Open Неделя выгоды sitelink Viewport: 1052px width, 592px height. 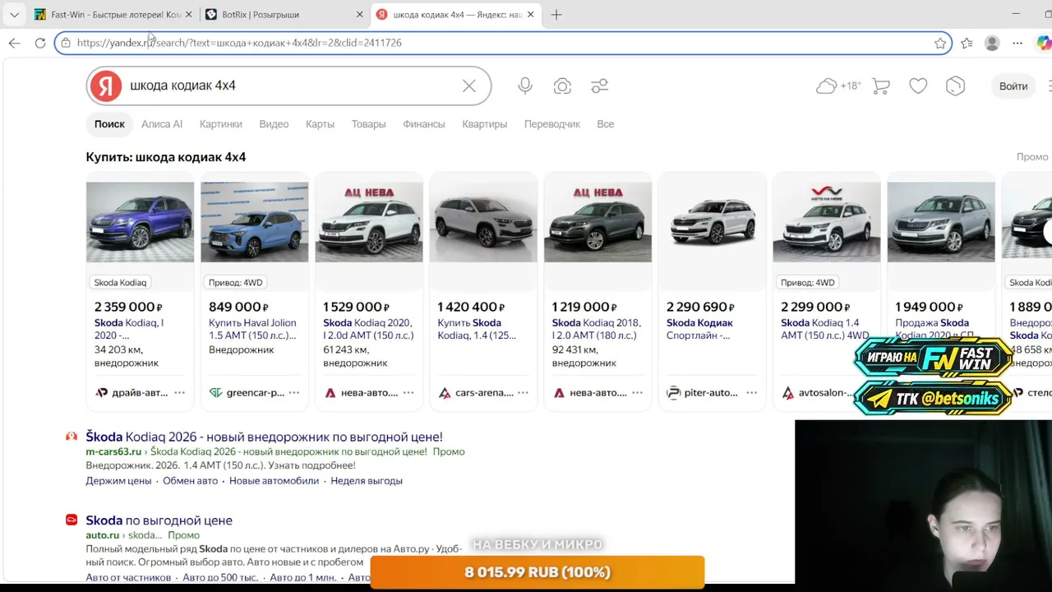[x=367, y=481]
